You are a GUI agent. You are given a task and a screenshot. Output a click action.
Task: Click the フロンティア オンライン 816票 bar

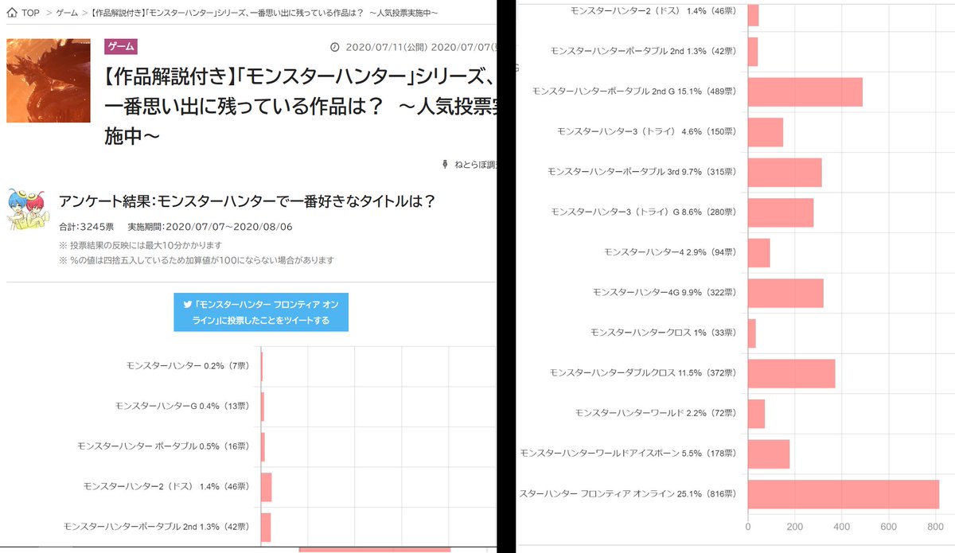(x=844, y=494)
